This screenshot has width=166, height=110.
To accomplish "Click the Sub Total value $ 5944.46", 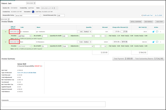I will (20, 70).
